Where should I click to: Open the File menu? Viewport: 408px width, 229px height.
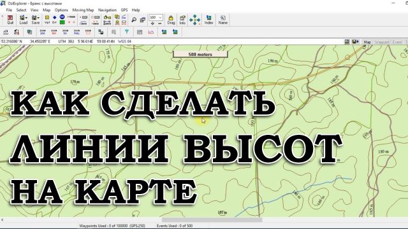point(9,10)
